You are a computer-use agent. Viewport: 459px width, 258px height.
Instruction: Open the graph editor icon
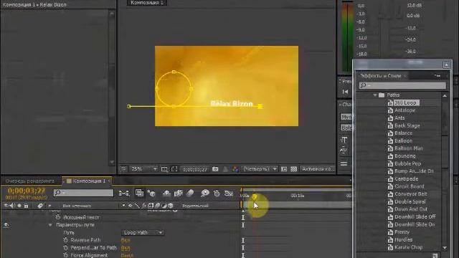tap(229, 193)
